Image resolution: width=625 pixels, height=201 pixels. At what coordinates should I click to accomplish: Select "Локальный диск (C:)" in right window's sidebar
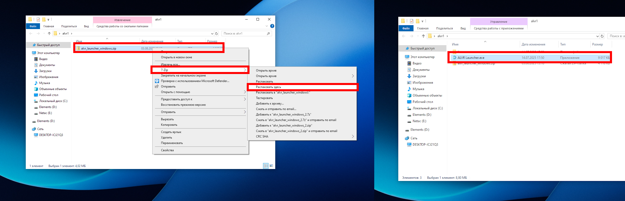click(x=427, y=108)
